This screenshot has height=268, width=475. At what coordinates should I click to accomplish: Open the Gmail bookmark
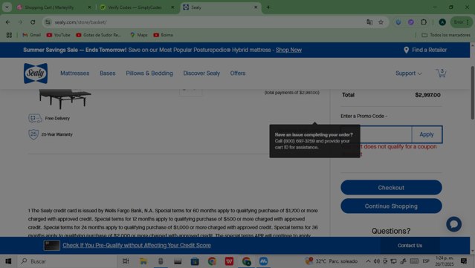point(31,35)
